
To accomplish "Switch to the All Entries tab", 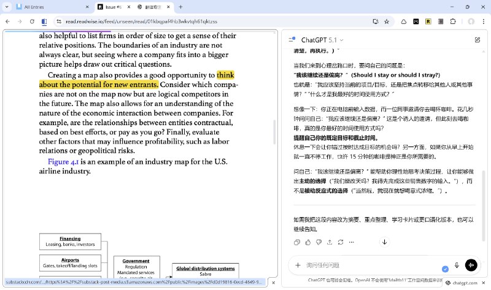I will [x=53, y=7].
